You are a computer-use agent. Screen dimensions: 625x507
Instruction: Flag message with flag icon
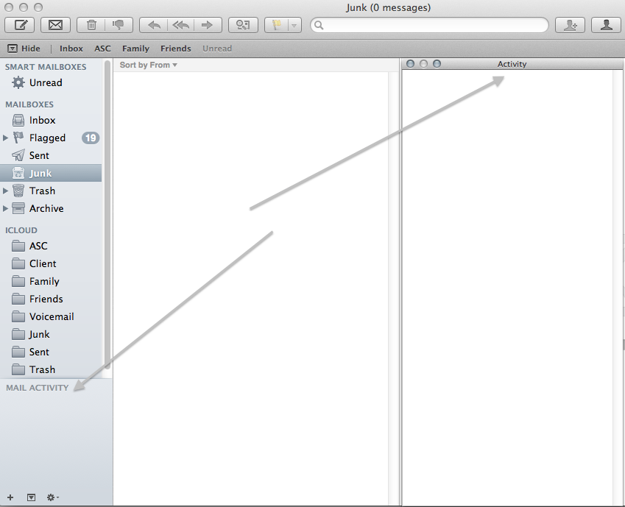277,25
